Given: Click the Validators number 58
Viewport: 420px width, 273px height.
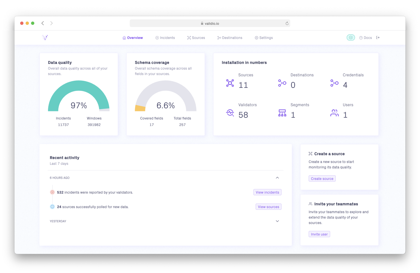Looking at the screenshot, I should click(x=243, y=115).
